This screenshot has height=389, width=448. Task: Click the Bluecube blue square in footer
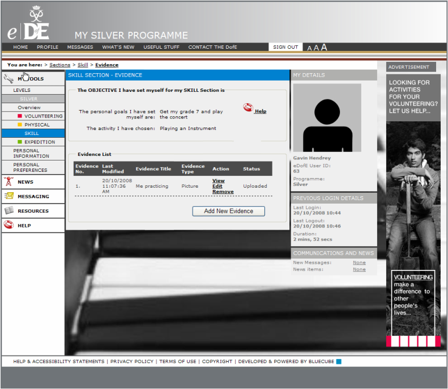point(339,361)
